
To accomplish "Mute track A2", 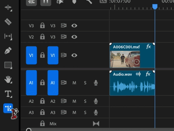I will (x=74, y=101).
